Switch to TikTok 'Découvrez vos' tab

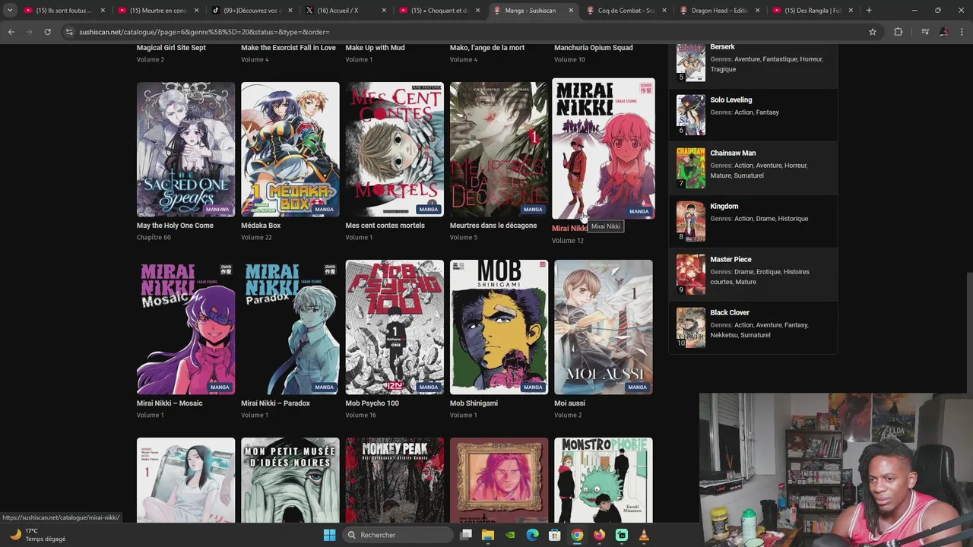(251, 11)
